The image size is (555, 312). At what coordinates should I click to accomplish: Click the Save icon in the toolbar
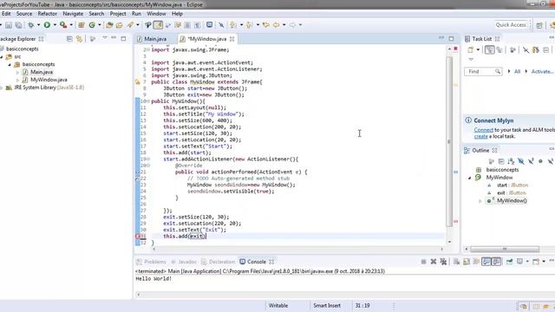(x=9, y=25)
